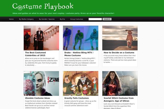This screenshot has width=164, height=109.
Task: Click the Costume Playbook site logo
Action: pyautogui.click(x=43, y=7)
